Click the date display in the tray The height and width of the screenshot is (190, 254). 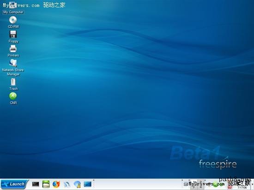click(242, 188)
